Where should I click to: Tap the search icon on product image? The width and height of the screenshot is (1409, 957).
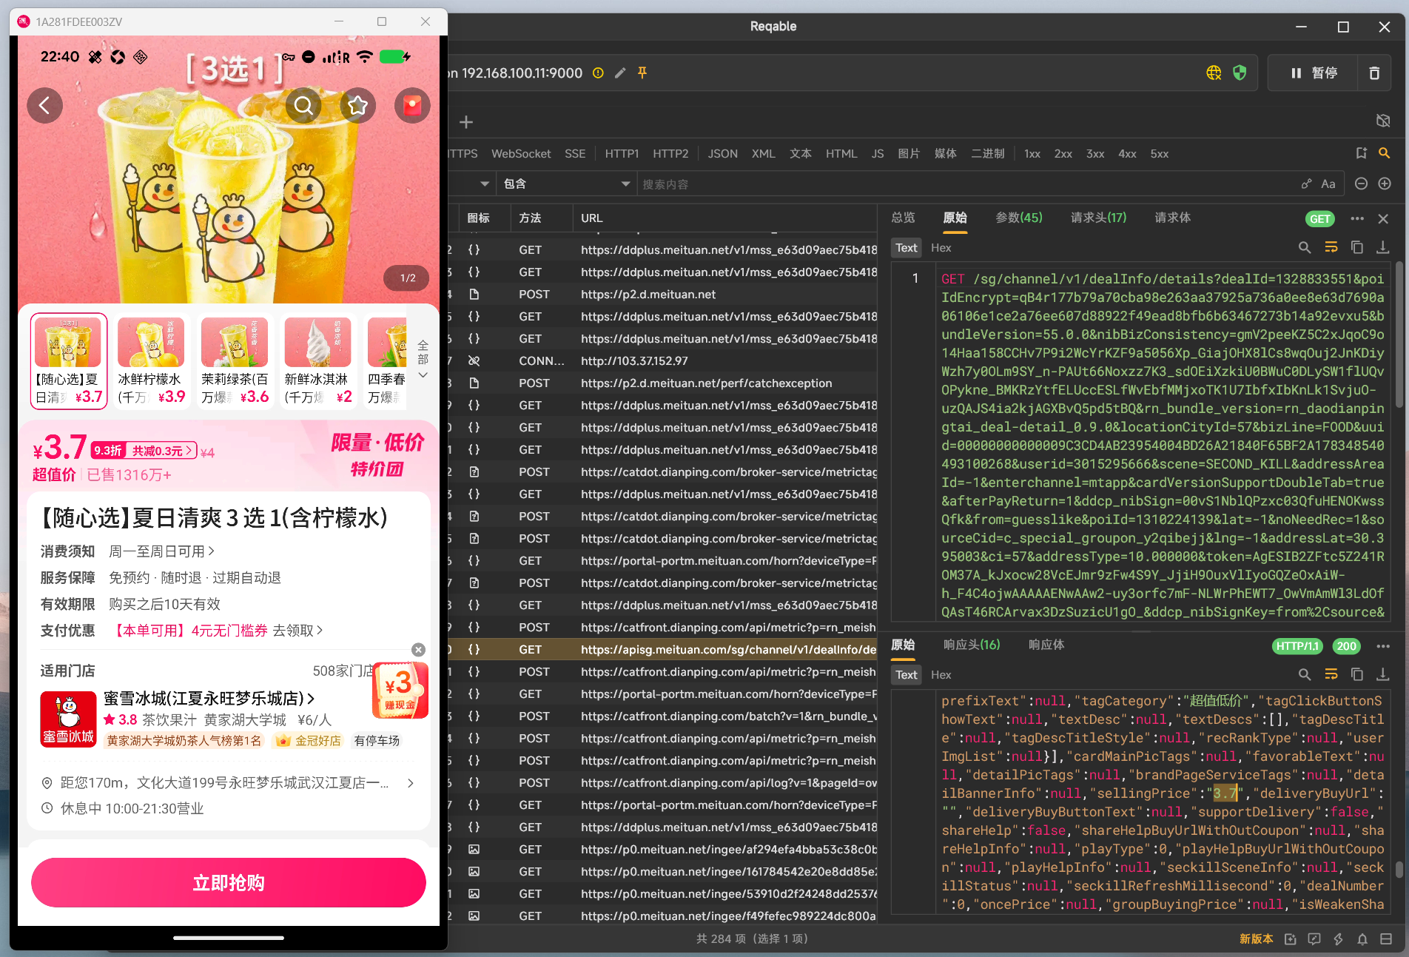click(x=303, y=106)
